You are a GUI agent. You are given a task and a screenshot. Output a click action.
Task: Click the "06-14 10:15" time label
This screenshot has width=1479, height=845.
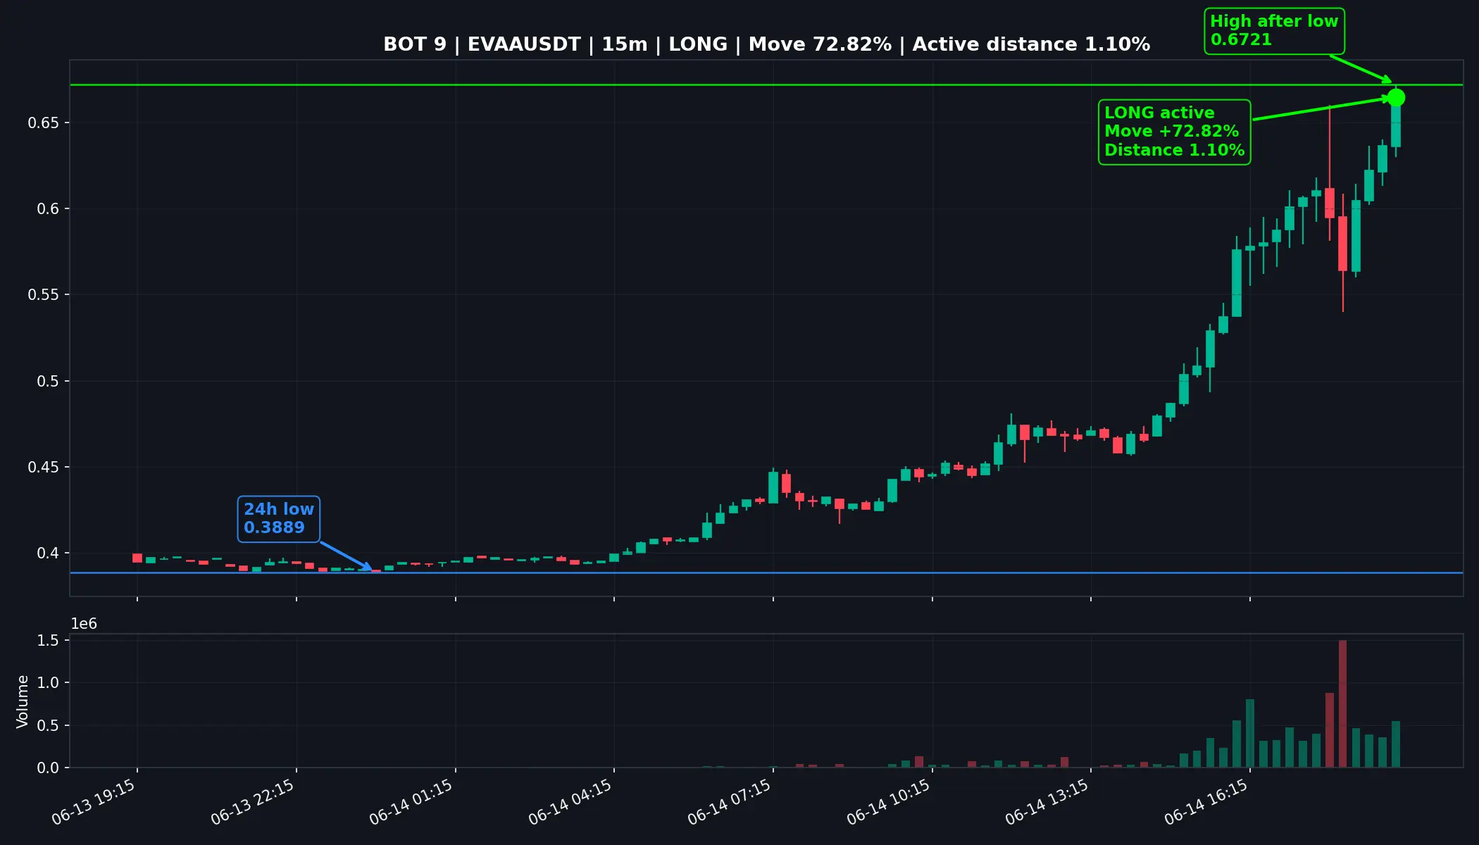pyautogui.click(x=889, y=802)
